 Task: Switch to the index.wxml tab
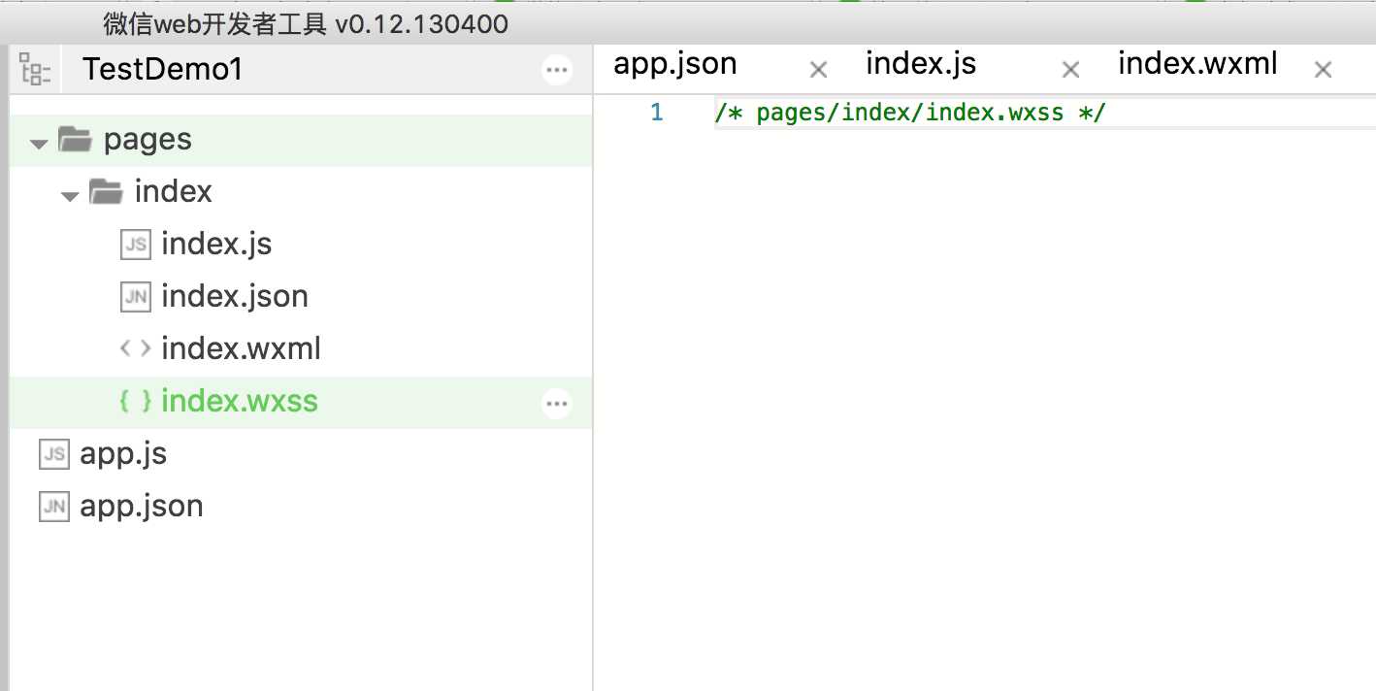pyautogui.click(x=1197, y=64)
